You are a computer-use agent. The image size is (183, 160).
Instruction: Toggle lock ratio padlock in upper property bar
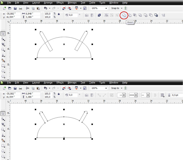(x=59, y=14)
